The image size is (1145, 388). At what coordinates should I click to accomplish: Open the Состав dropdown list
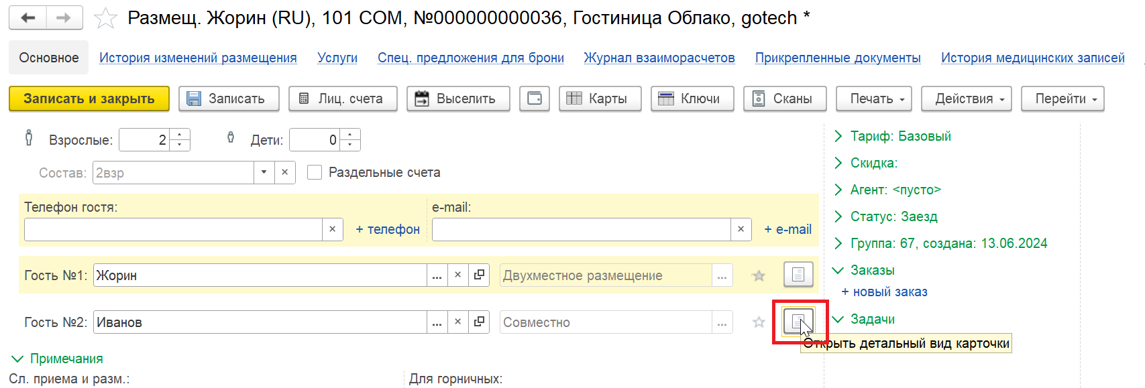pos(264,172)
